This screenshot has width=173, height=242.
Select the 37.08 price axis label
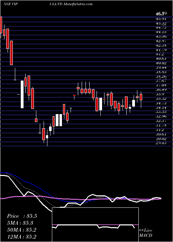(161, 85)
